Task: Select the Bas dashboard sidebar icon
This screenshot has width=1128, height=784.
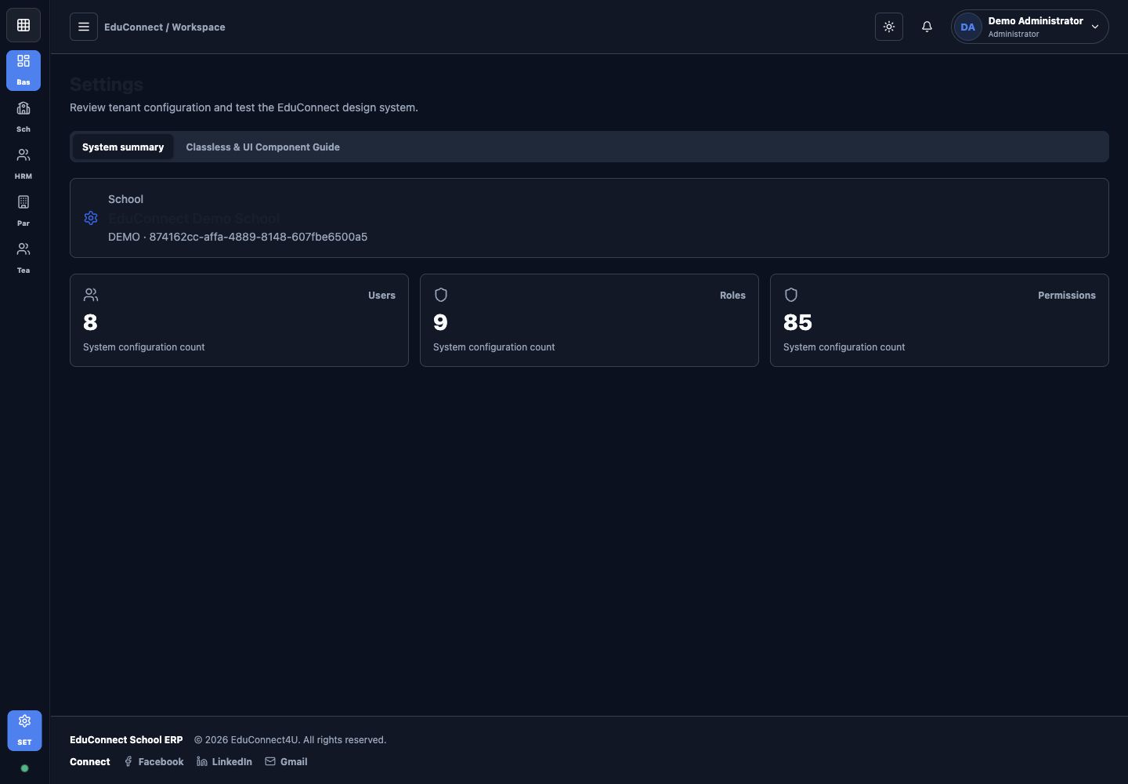Action: 23,71
